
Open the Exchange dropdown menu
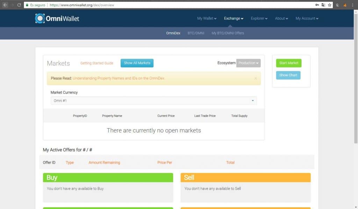pyautogui.click(x=234, y=18)
